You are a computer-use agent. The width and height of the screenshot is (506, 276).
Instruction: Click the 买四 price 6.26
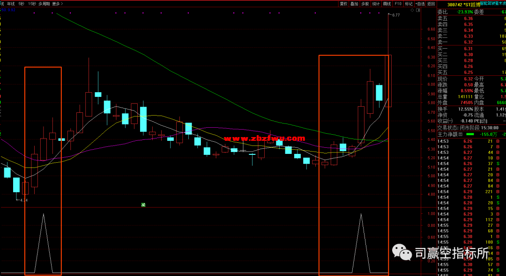click(x=468, y=67)
